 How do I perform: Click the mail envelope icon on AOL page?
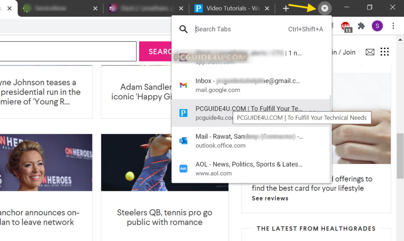370,52
